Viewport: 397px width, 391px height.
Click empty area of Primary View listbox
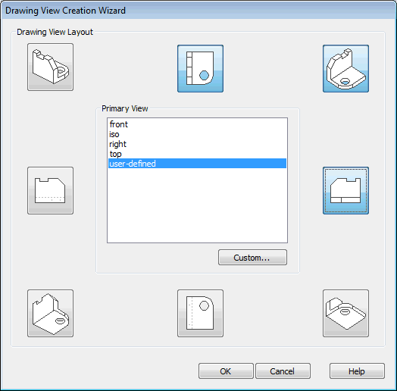(197, 205)
